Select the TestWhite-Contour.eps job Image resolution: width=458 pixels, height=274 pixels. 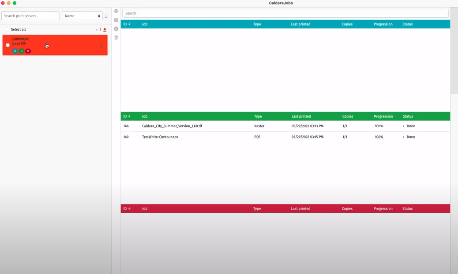160,137
